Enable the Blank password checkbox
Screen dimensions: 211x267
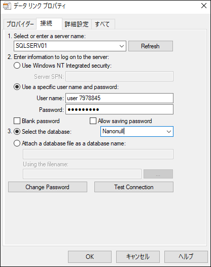[x=17, y=121]
